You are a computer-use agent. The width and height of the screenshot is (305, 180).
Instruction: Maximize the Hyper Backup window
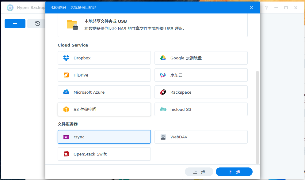(x=286, y=8)
